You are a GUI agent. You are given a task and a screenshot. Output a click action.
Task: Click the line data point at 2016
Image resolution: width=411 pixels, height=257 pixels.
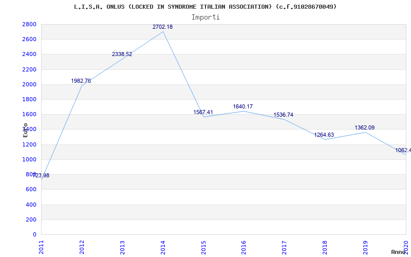click(244, 111)
